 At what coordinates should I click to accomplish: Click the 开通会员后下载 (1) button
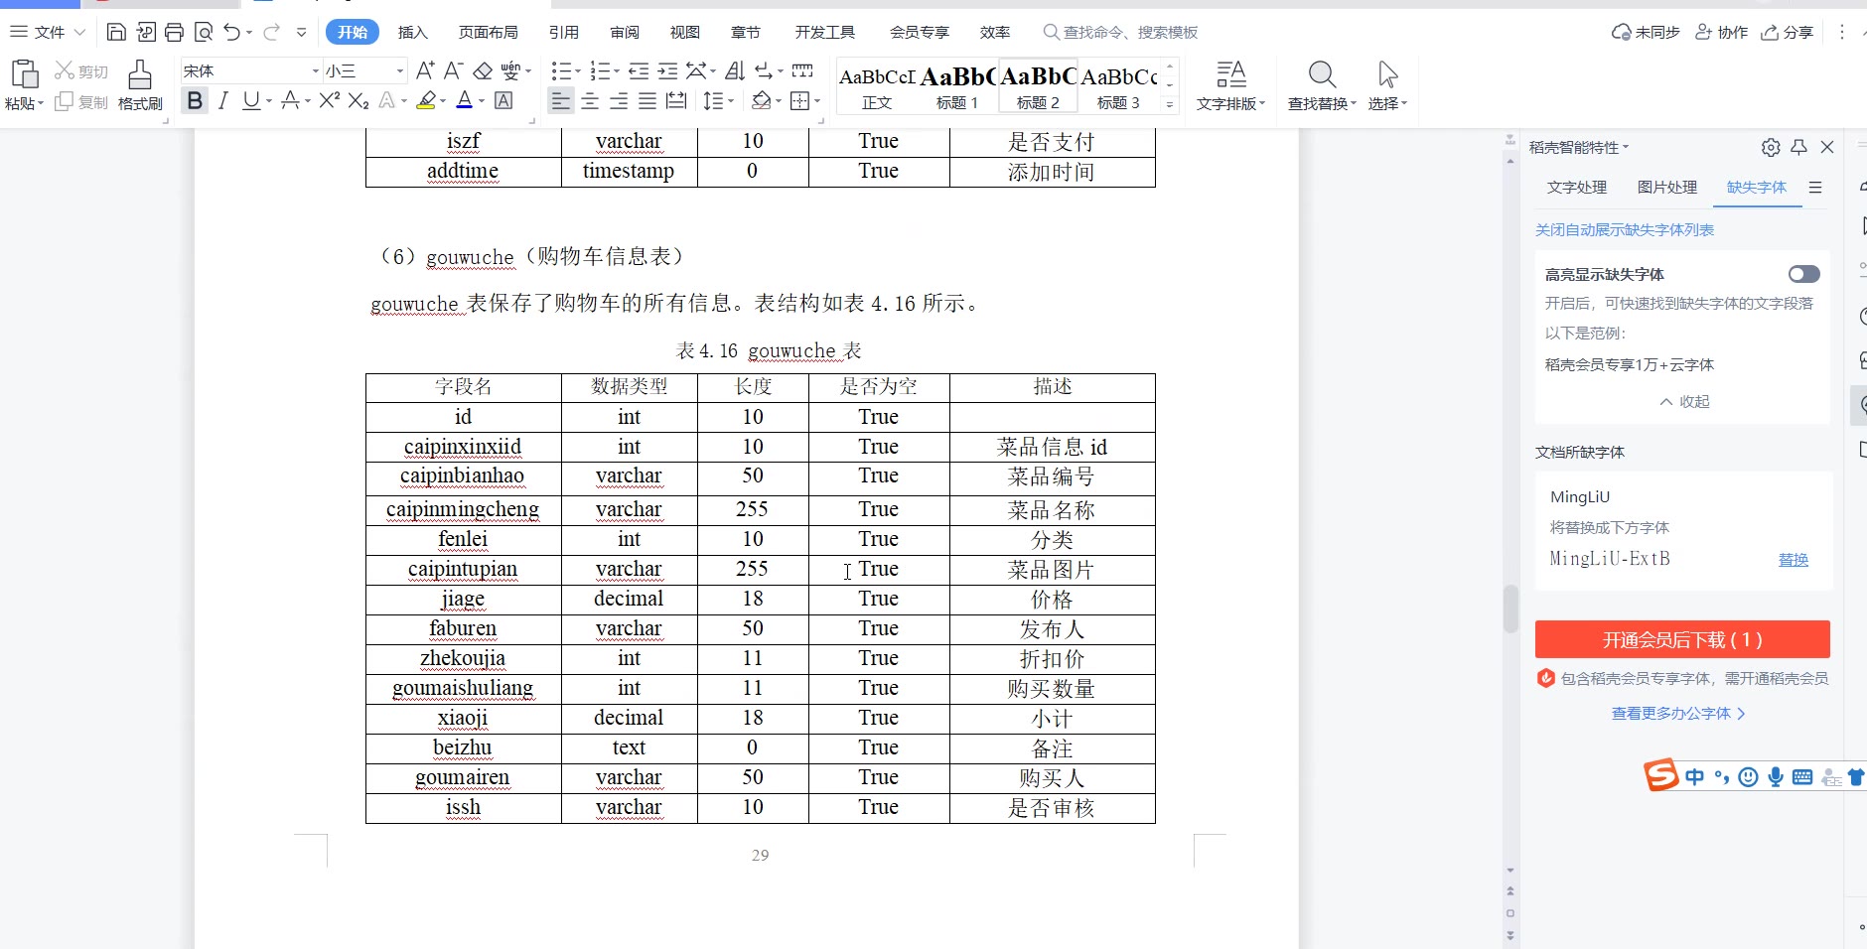click(1682, 639)
